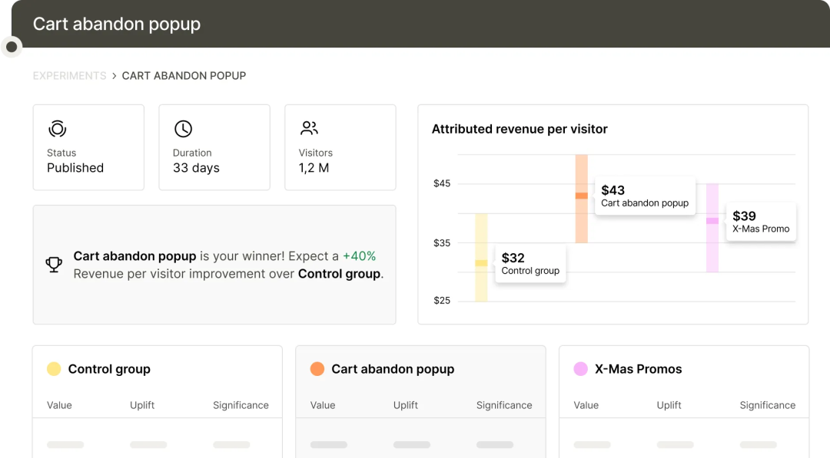Click Significance column header in X-Mas Promos

tap(767, 405)
